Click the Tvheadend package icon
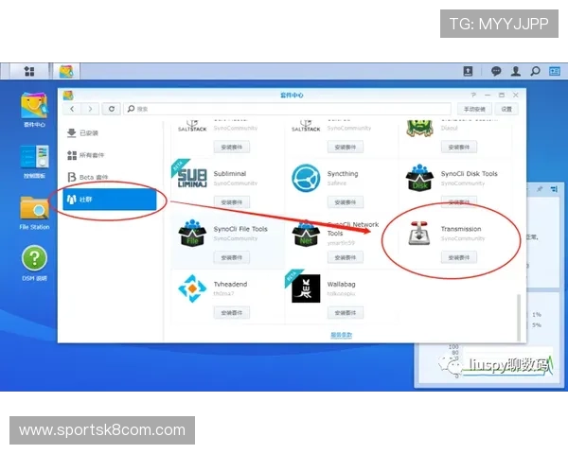Screen dimensions: 568x454 pyautogui.click(x=193, y=288)
